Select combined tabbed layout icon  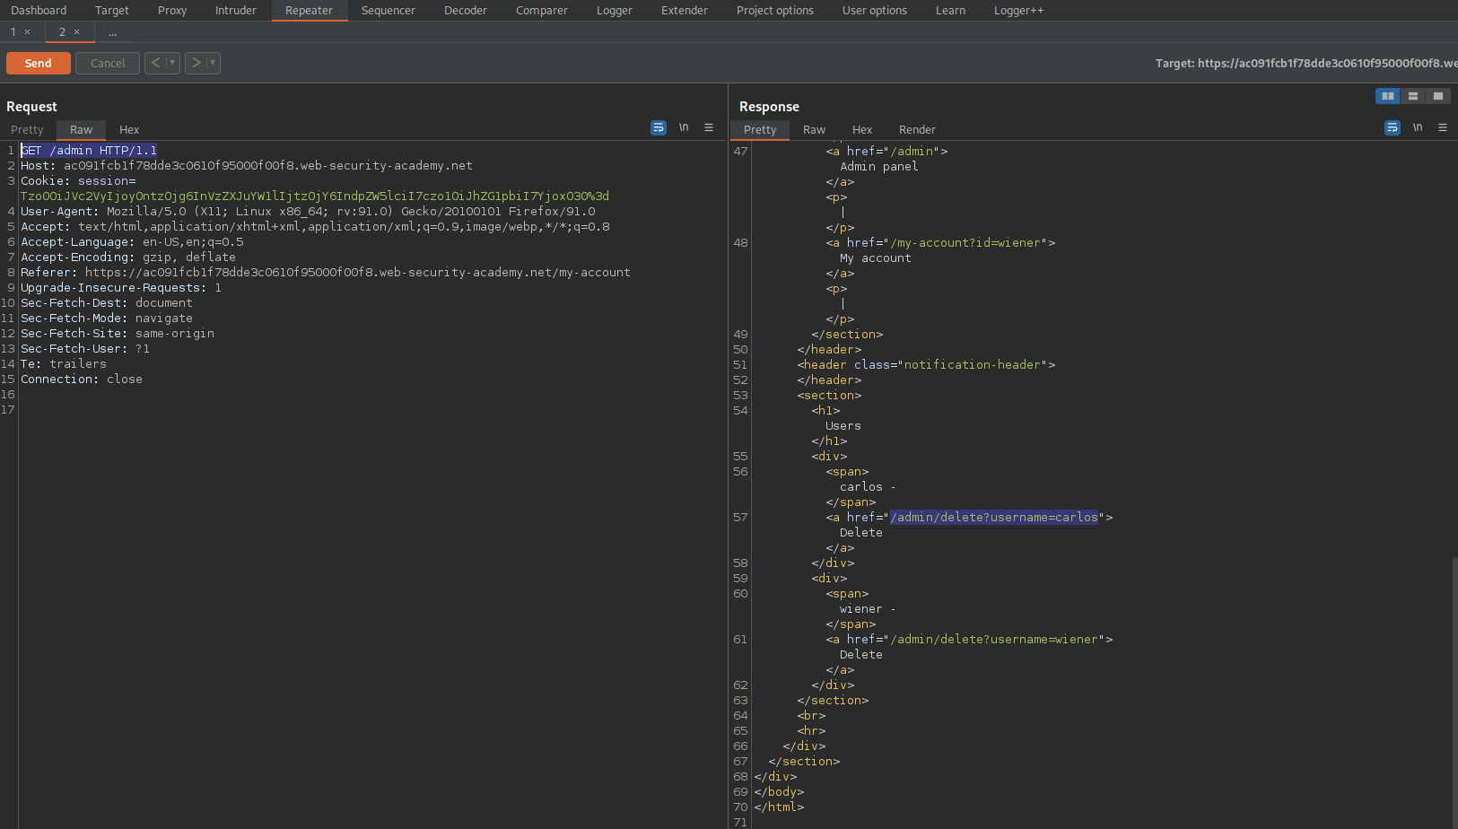click(1438, 96)
